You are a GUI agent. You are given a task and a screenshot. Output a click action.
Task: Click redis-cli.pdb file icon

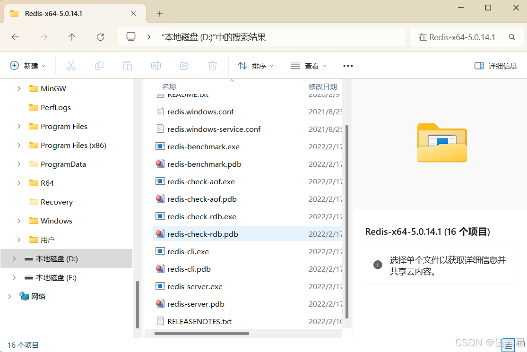[160, 269]
